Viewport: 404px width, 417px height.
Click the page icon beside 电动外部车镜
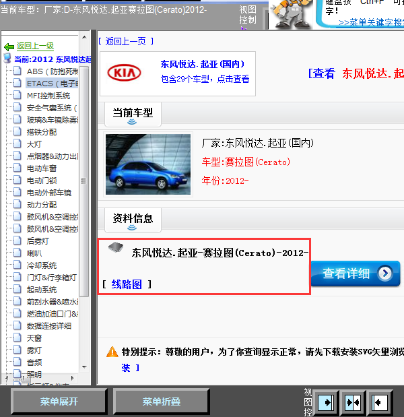tap(18, 192)
